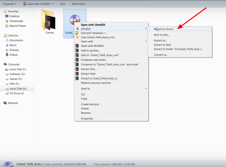The image size is (226, 167).
Task: Click the Local Disk (C:) drive icon
Action: [7, 69]
